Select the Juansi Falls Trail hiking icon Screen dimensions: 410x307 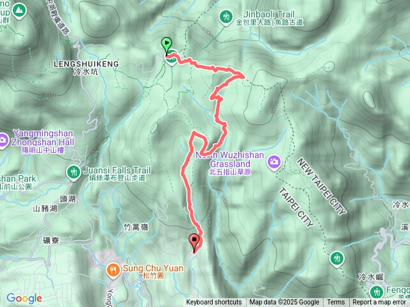click(x=74, y=173)
